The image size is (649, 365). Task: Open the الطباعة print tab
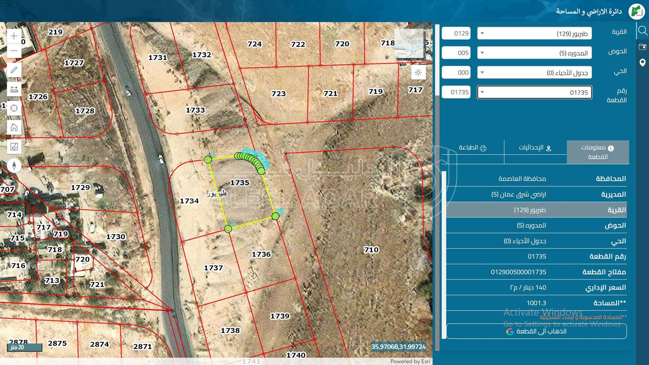pos(473,148)
